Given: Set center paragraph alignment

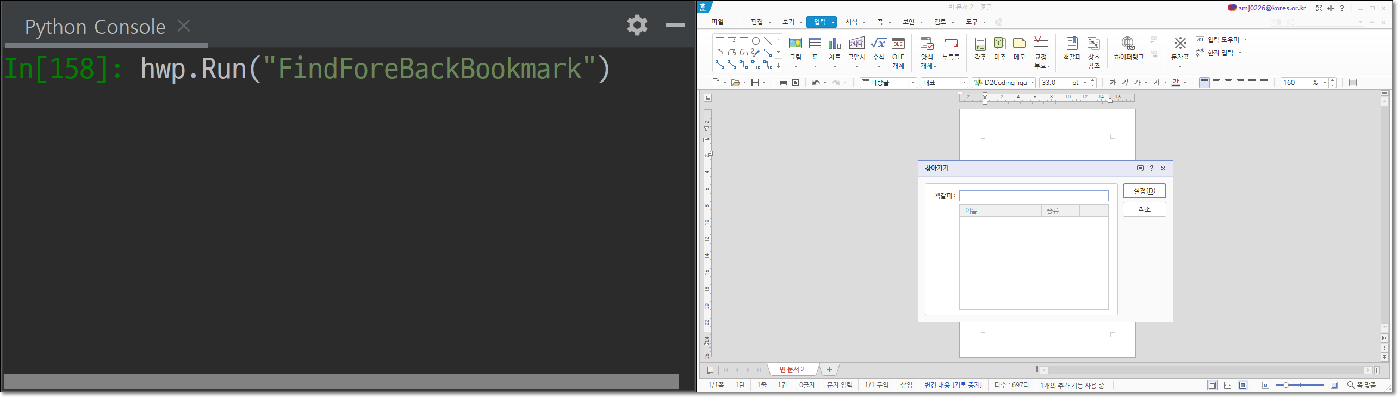Looking at the screenshot, I should click(1228, 83).
